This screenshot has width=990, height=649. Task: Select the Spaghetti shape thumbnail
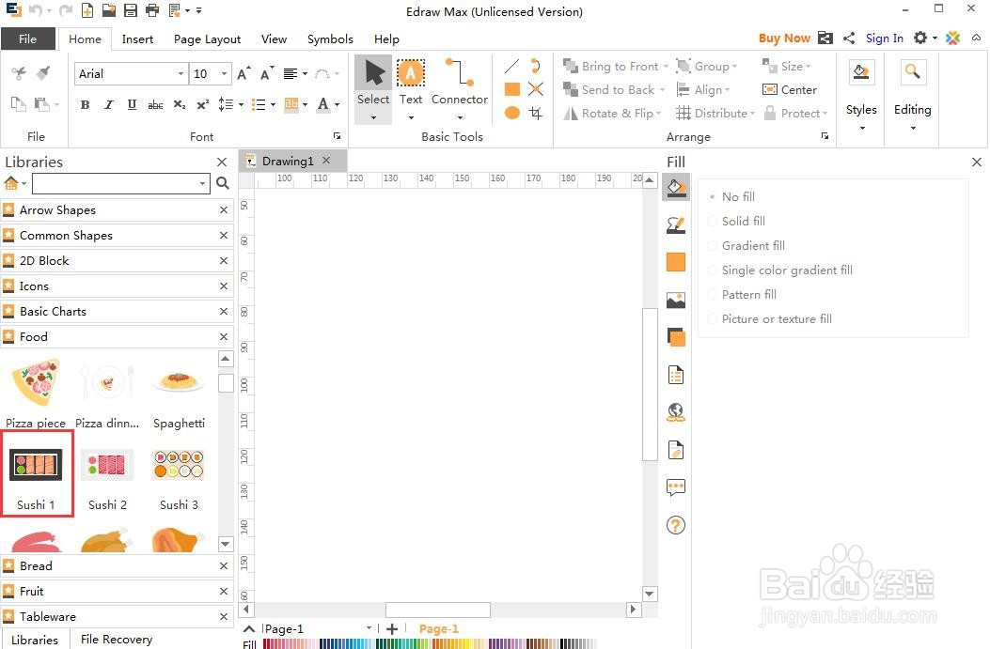click(x=180, y=394)
